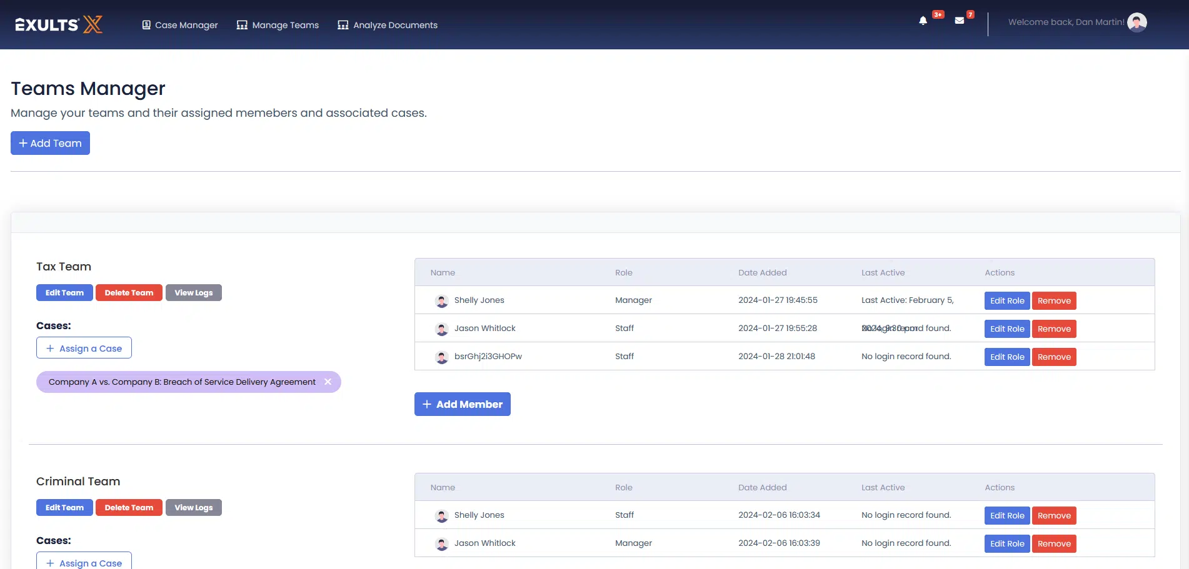Viewport: 1189px width, 569px height.
Task: Delete the Tax Team
Action: click(x=129, y=293)
